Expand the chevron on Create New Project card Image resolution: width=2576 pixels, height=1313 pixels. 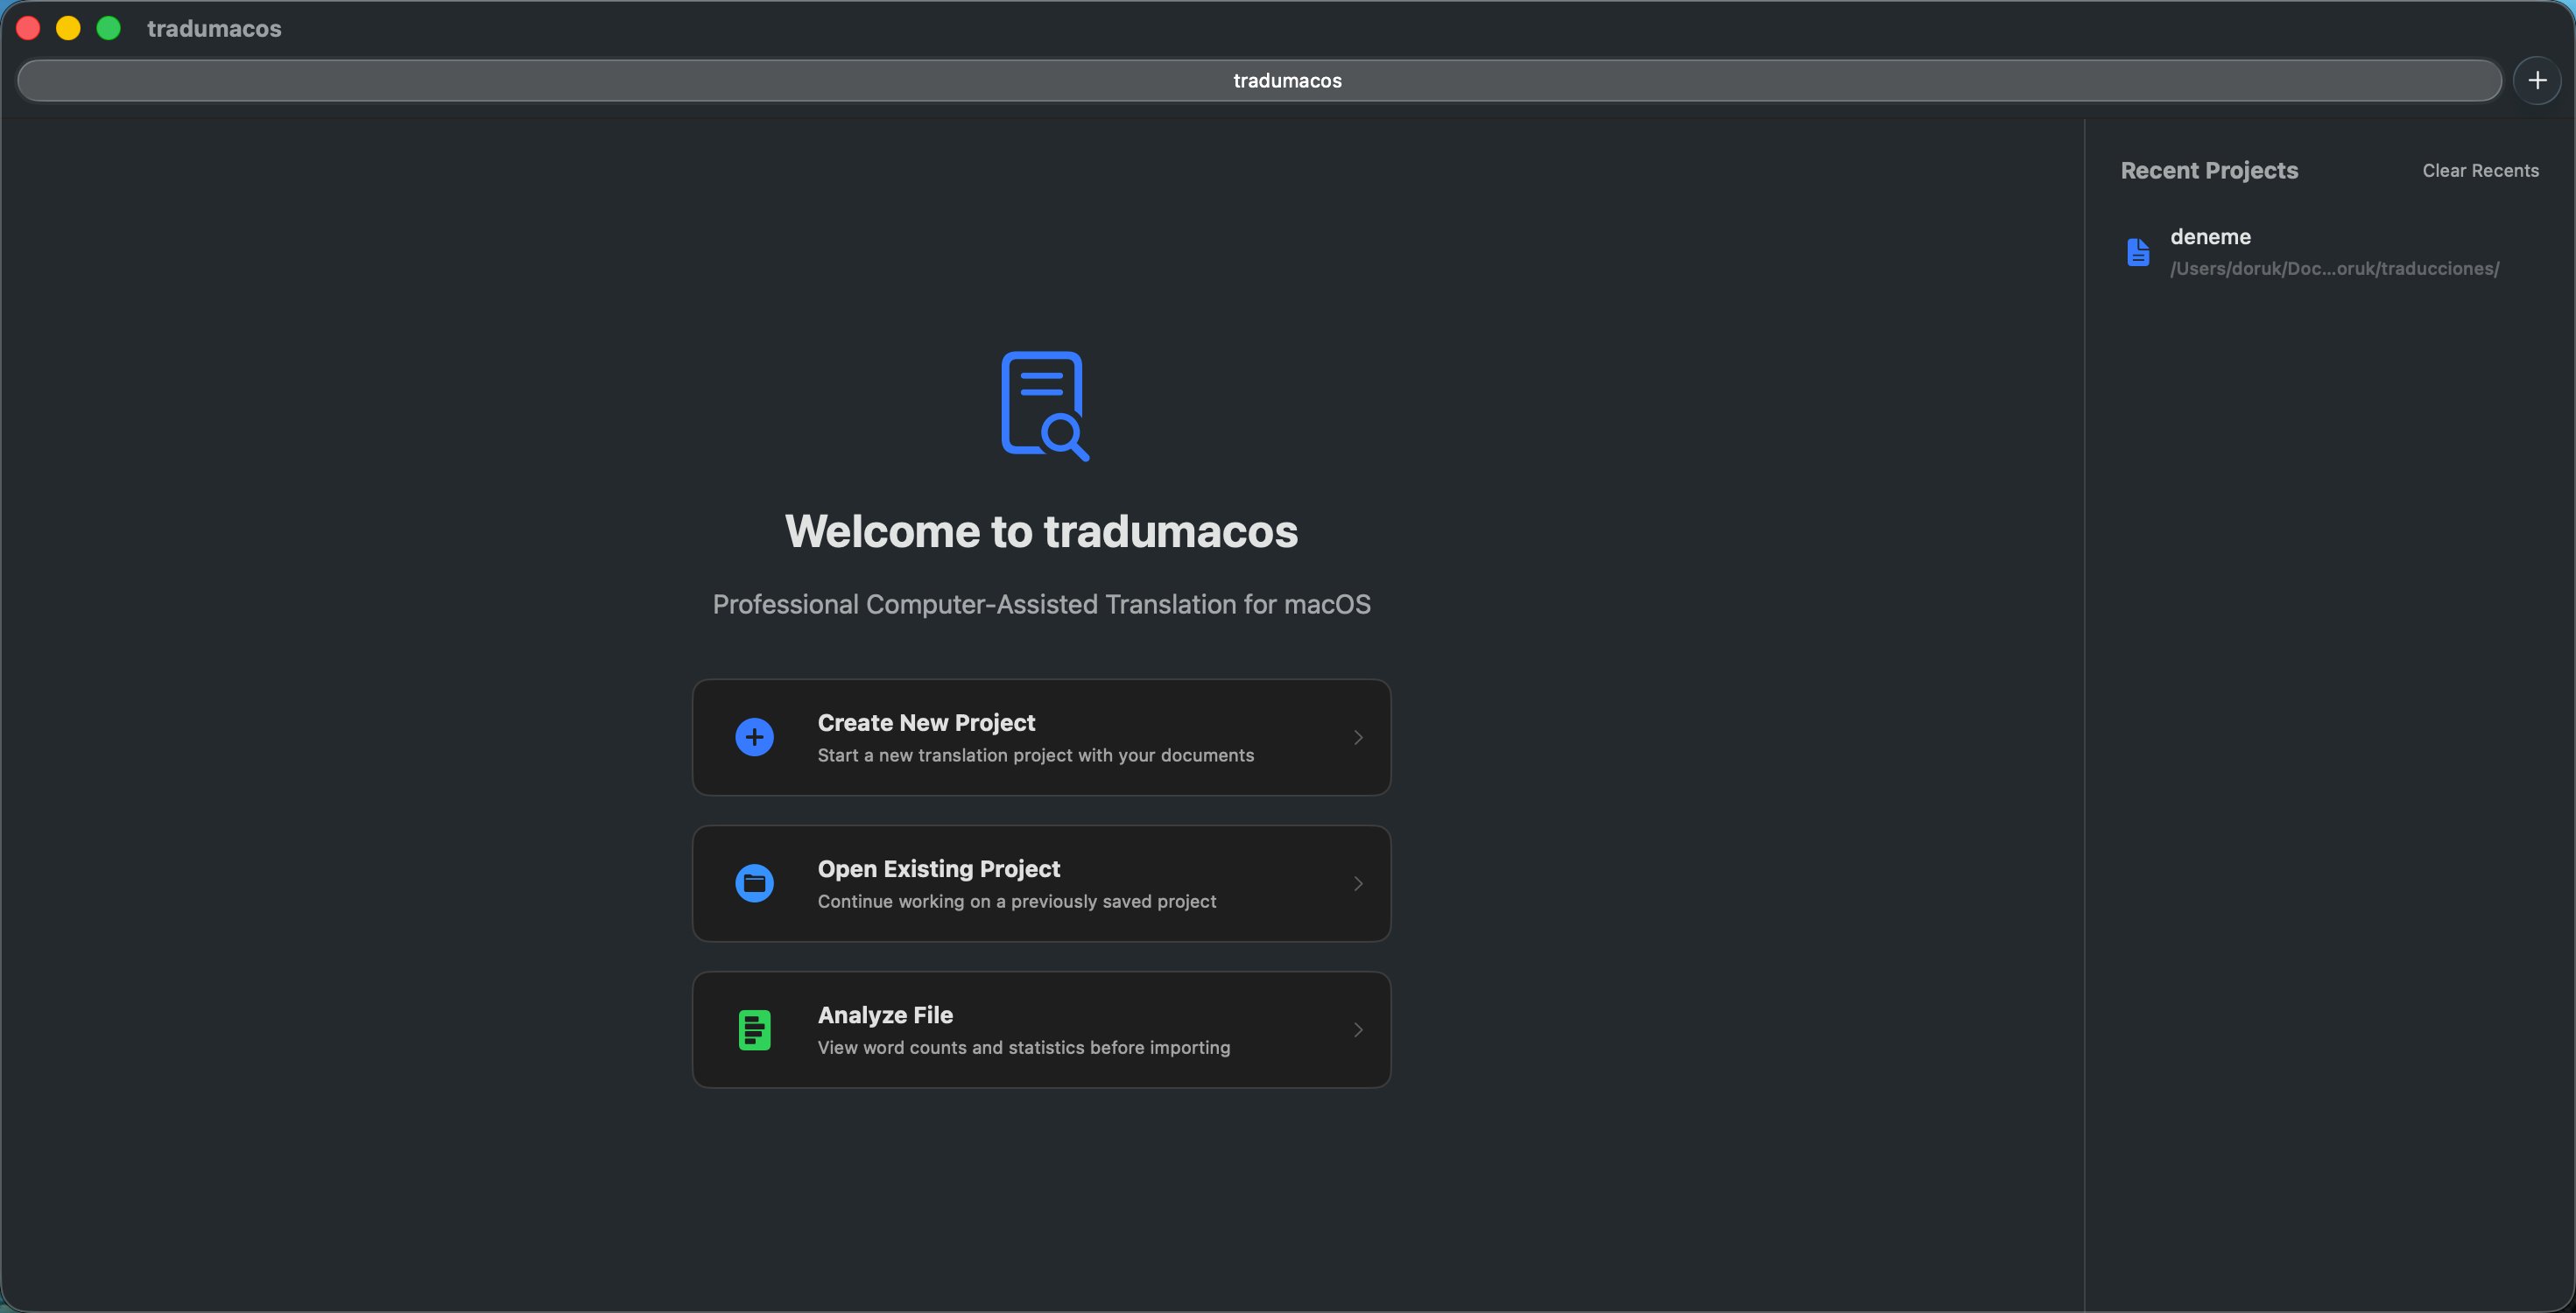[1358, 737]
